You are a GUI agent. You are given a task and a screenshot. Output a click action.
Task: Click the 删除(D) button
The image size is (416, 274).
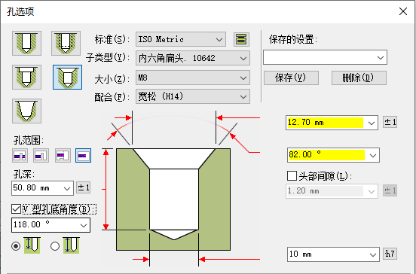click(359, 78)
